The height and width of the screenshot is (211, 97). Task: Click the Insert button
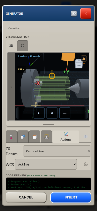pos(71,197)
